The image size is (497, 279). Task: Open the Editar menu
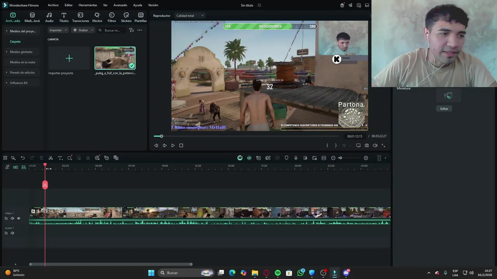coord(68,5)
